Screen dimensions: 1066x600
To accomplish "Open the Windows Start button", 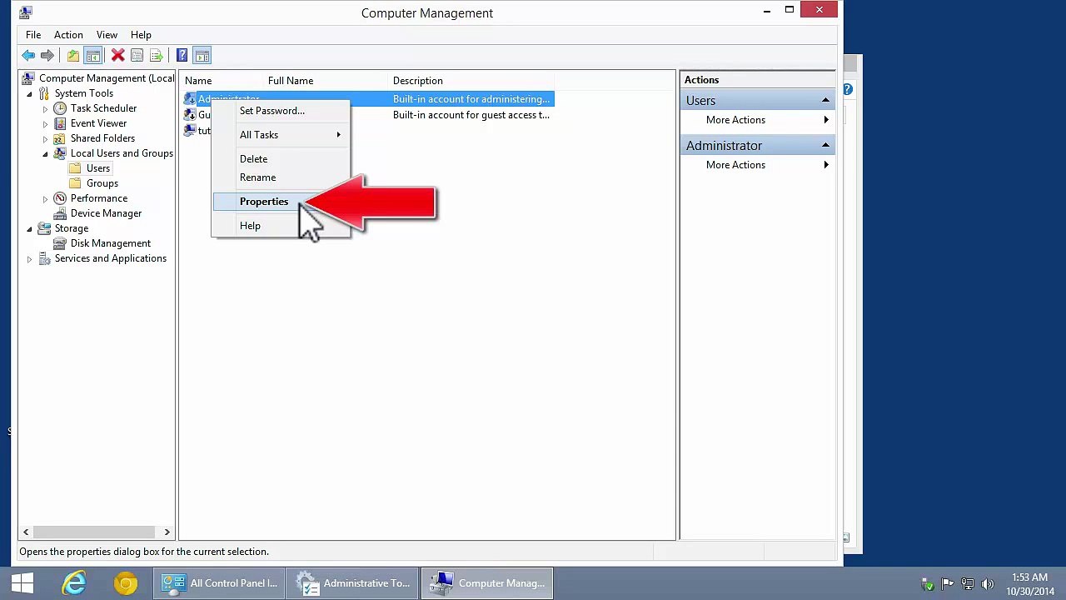I will point(22,583).
